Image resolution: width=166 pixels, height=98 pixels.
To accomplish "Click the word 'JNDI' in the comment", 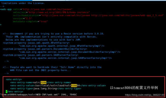I will (x=43, y=70).
